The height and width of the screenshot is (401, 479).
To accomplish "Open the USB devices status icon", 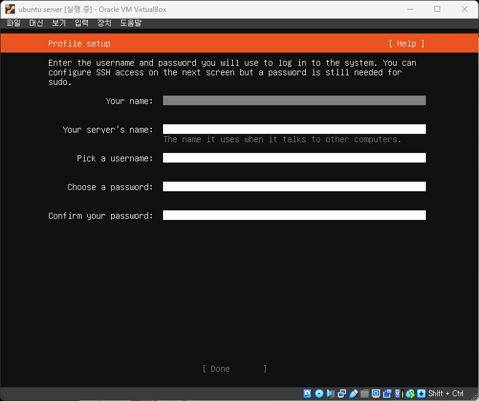I will pyautogui.click(x=353, y=393).
